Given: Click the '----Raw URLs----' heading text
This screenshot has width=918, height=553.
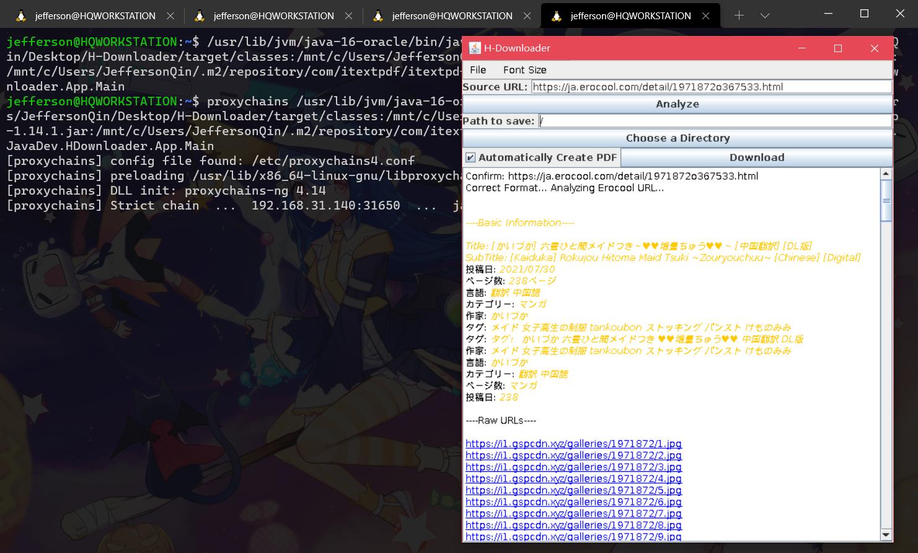Looking at the screenshot, I should tap(501, 420).
